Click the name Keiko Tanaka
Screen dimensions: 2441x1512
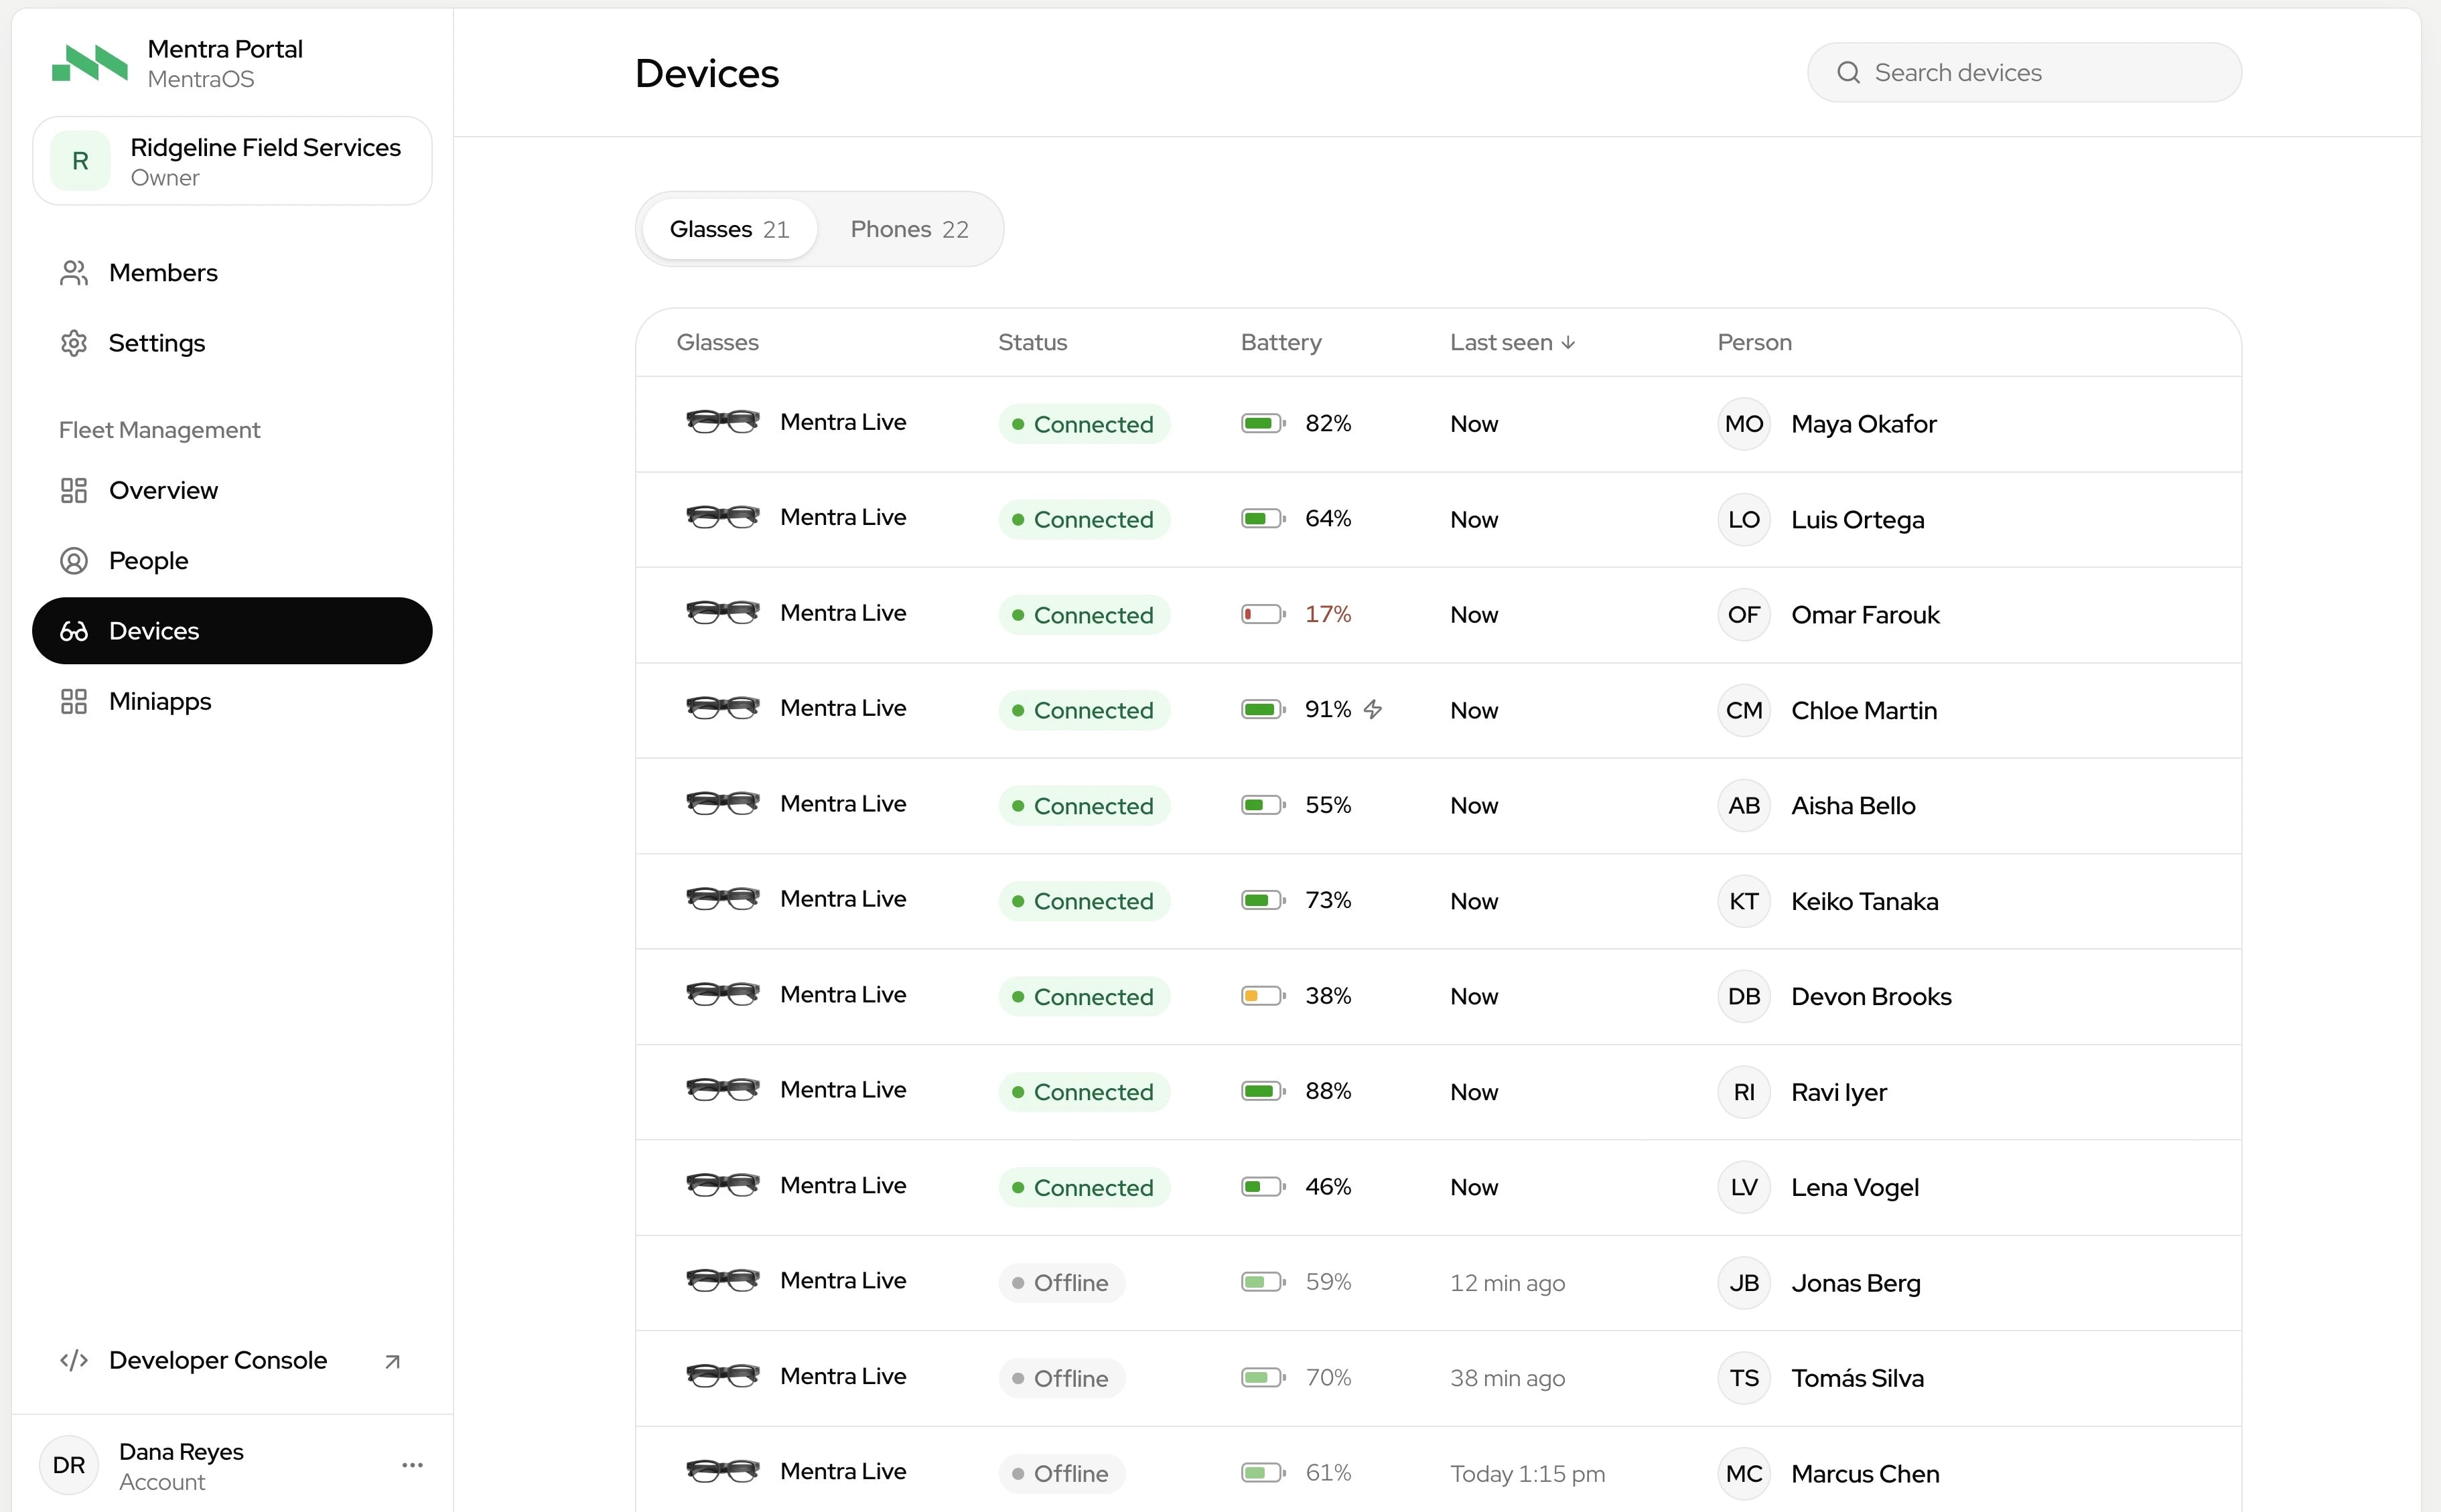pos(1864,901)
